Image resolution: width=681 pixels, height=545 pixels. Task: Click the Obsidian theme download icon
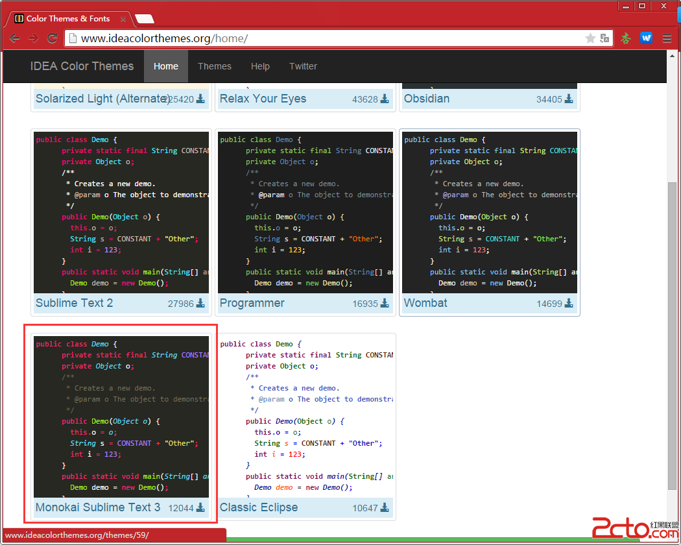click(569, 99)
